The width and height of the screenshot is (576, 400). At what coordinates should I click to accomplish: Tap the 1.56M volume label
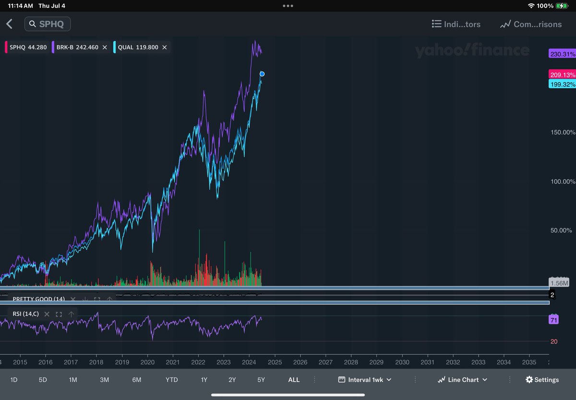coord(559,283)
